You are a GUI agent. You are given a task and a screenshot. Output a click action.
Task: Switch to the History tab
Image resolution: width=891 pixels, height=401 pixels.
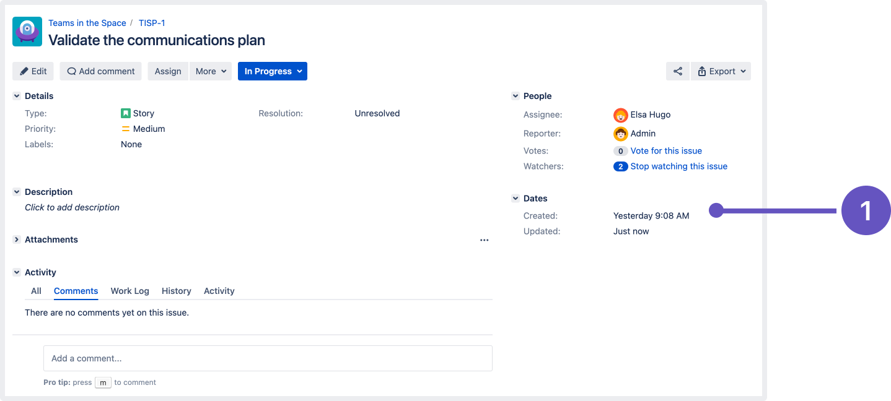pos(176,291)
